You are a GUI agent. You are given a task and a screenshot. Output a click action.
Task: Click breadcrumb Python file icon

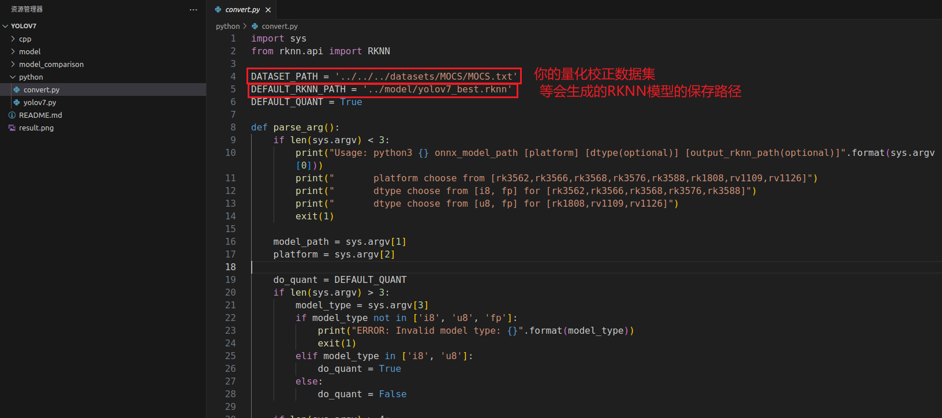point(255,27)
